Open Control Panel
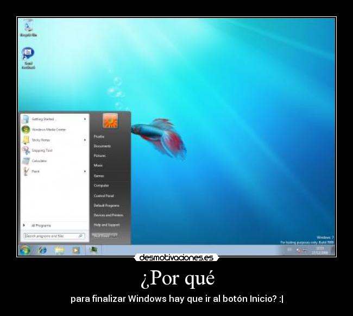The width and height of the screenshot is (353, 316). pyautogui.click(x=104, y=196)
